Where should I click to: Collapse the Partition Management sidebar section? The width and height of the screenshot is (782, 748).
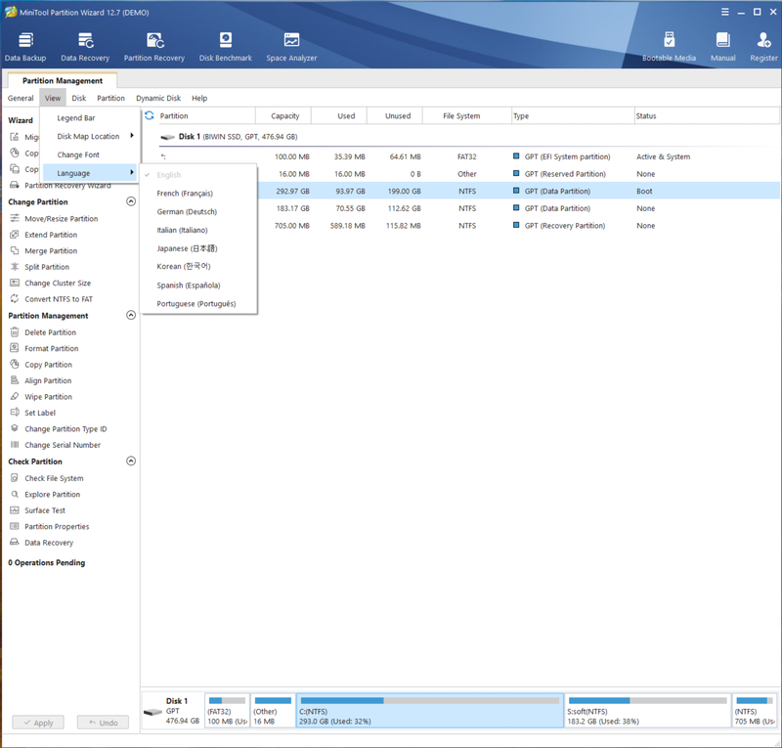tap(131, 316)
